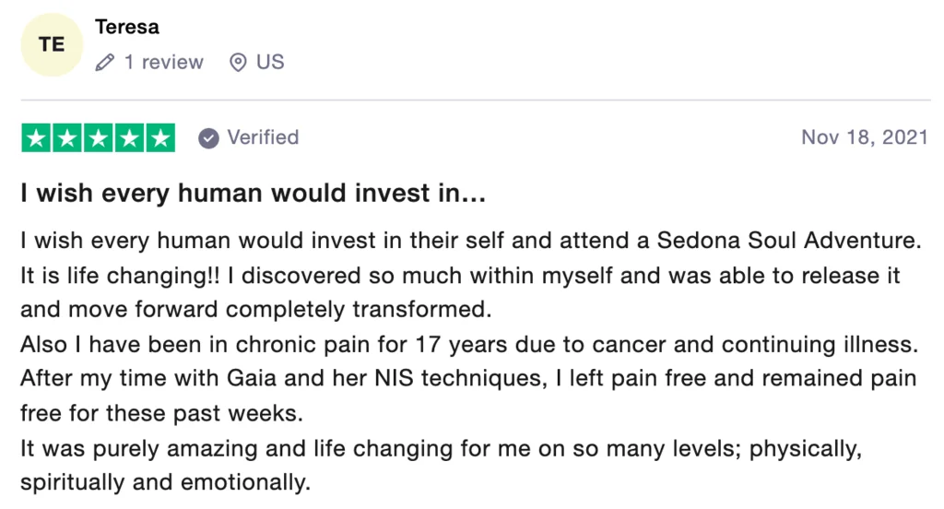This screenshot has width=944, height=509.
Task: Click the fifth green rating star
Action: click(159, 137)
